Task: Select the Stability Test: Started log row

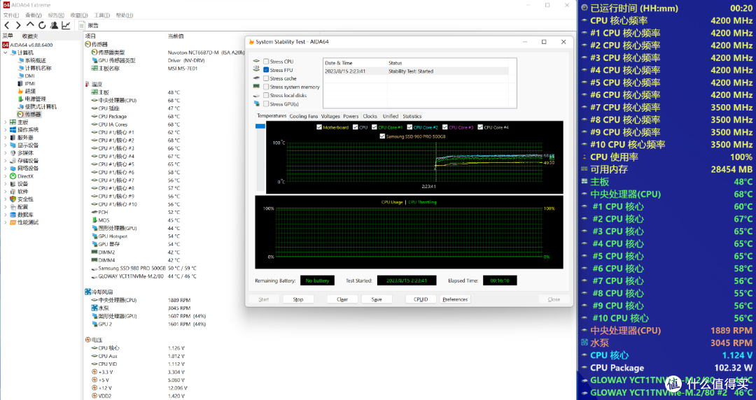Action: click(x=416, y=71)
